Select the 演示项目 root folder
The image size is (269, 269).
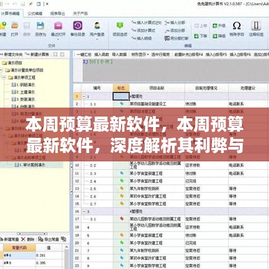pos(12,63)
